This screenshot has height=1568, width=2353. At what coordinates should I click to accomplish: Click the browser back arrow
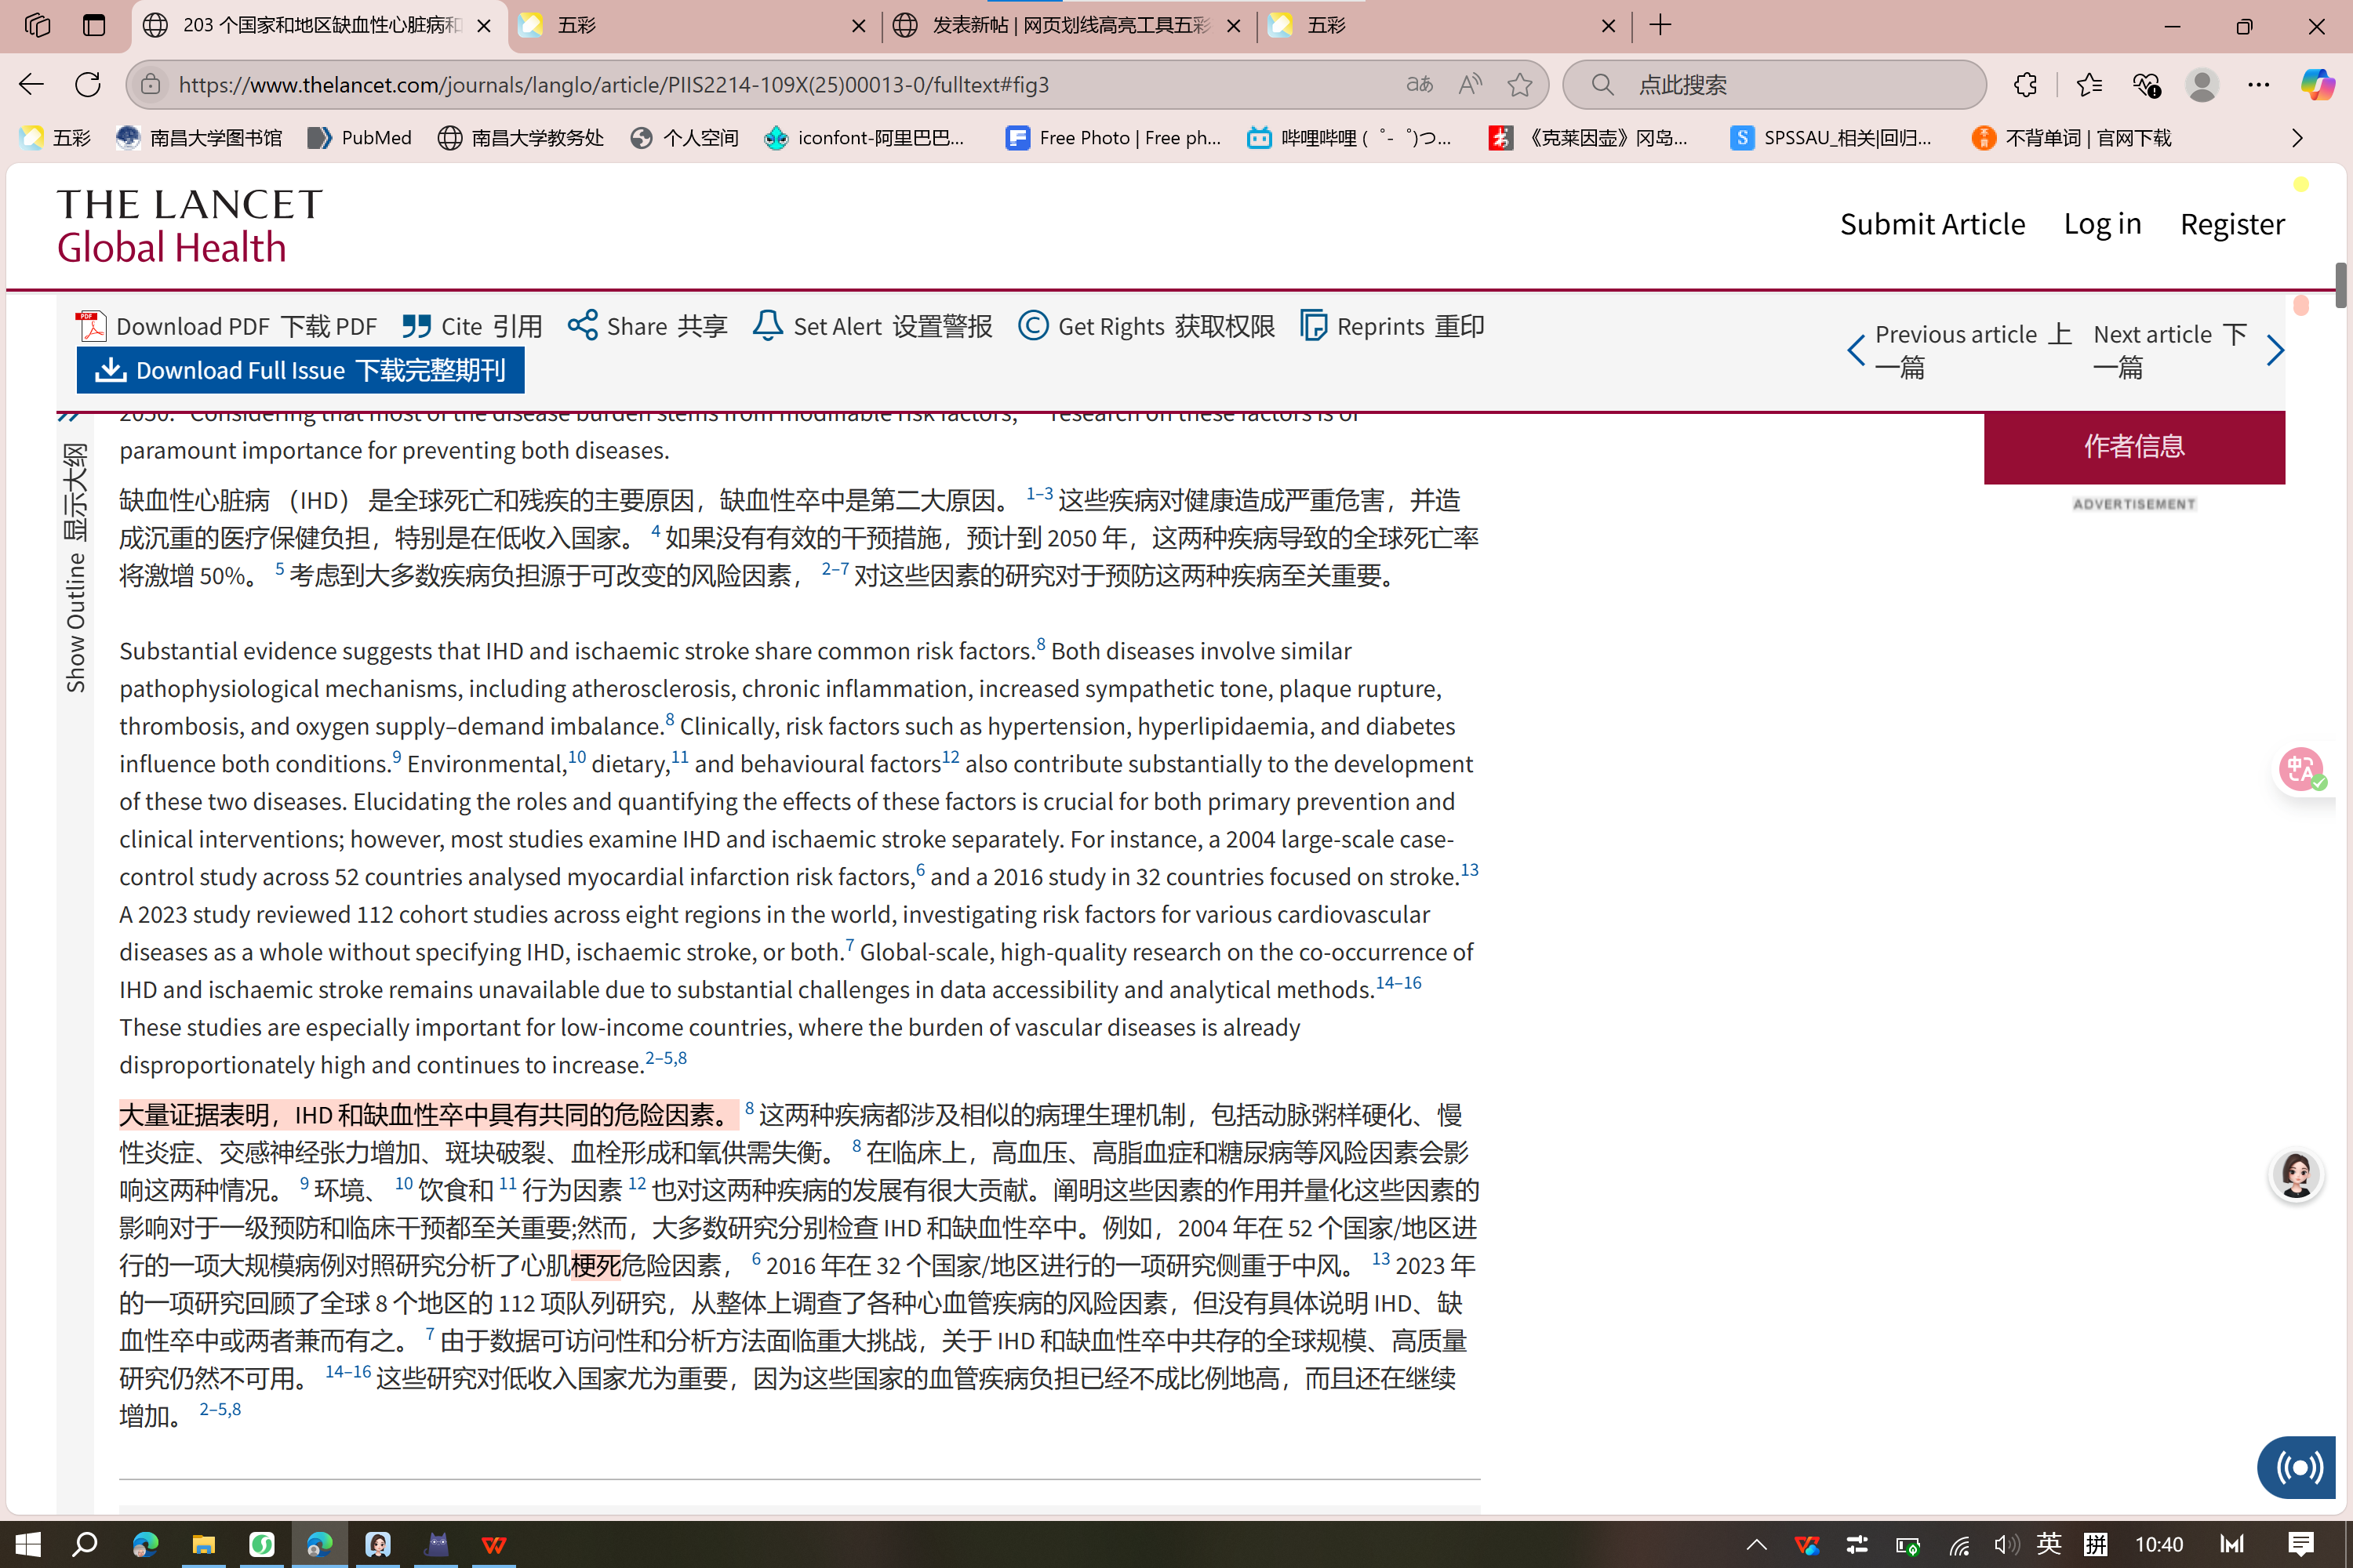pos(32,85)
